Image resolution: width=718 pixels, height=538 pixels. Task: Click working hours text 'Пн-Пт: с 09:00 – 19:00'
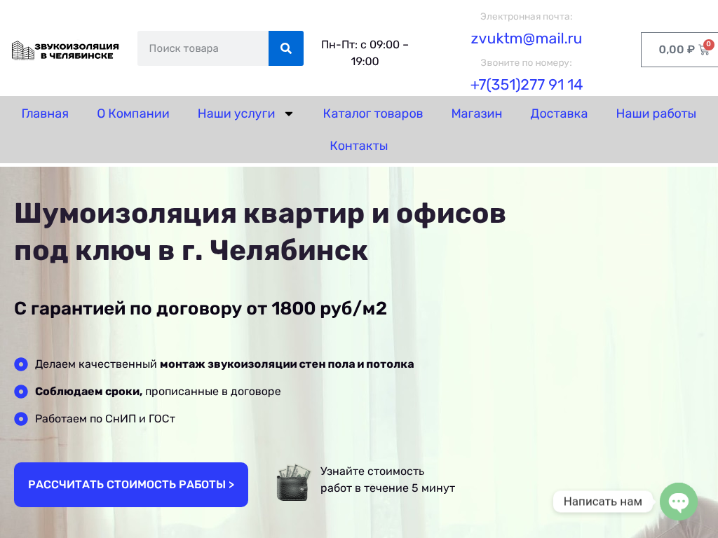point(365,53)
